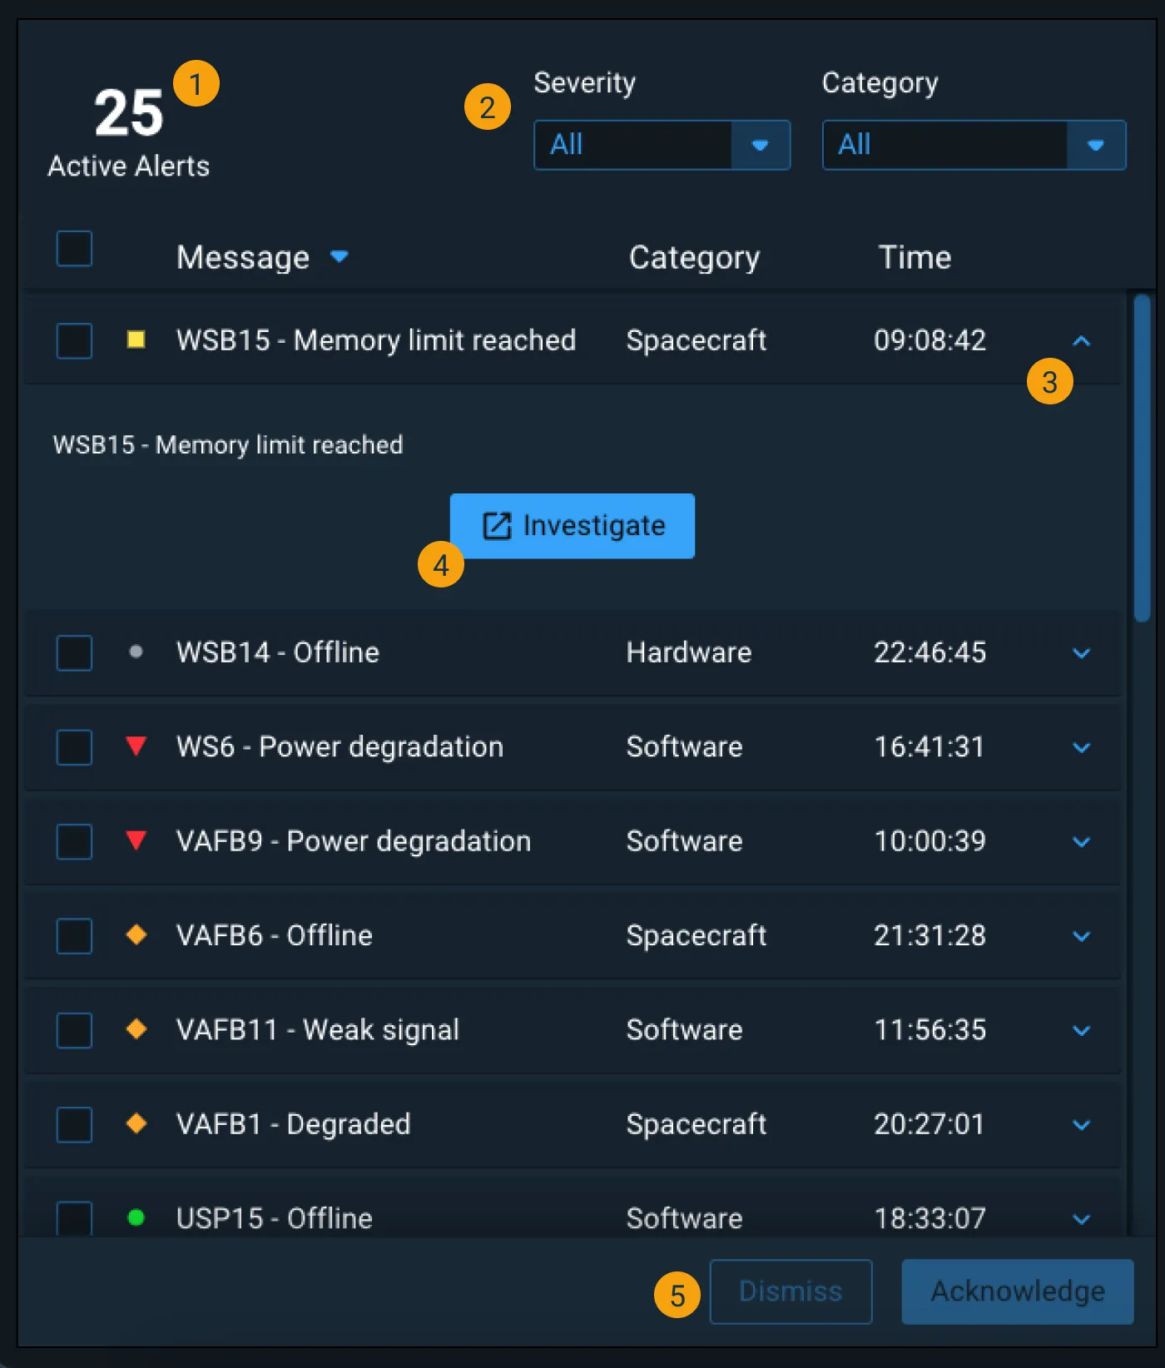The height and width of the screenshot is (1368, 1165).
Task: Click the Hardware category cell for WSB14
Action: pyautogui.click(x=689, y=652)
